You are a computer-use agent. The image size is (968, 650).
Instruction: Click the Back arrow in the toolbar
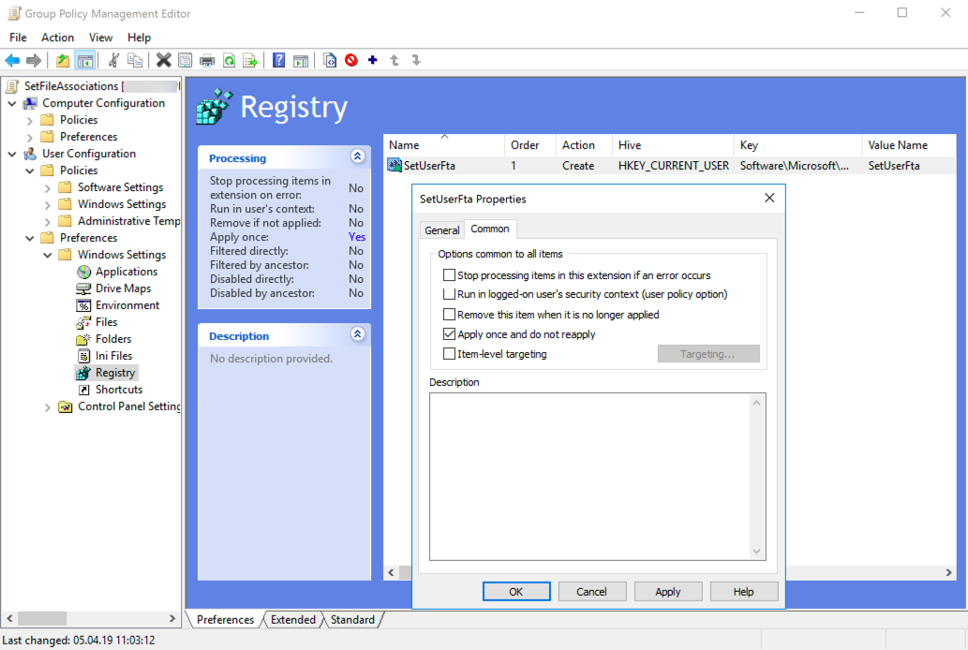12,61
